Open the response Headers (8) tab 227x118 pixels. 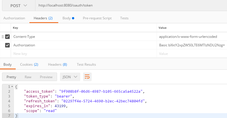tap(57, 65)
